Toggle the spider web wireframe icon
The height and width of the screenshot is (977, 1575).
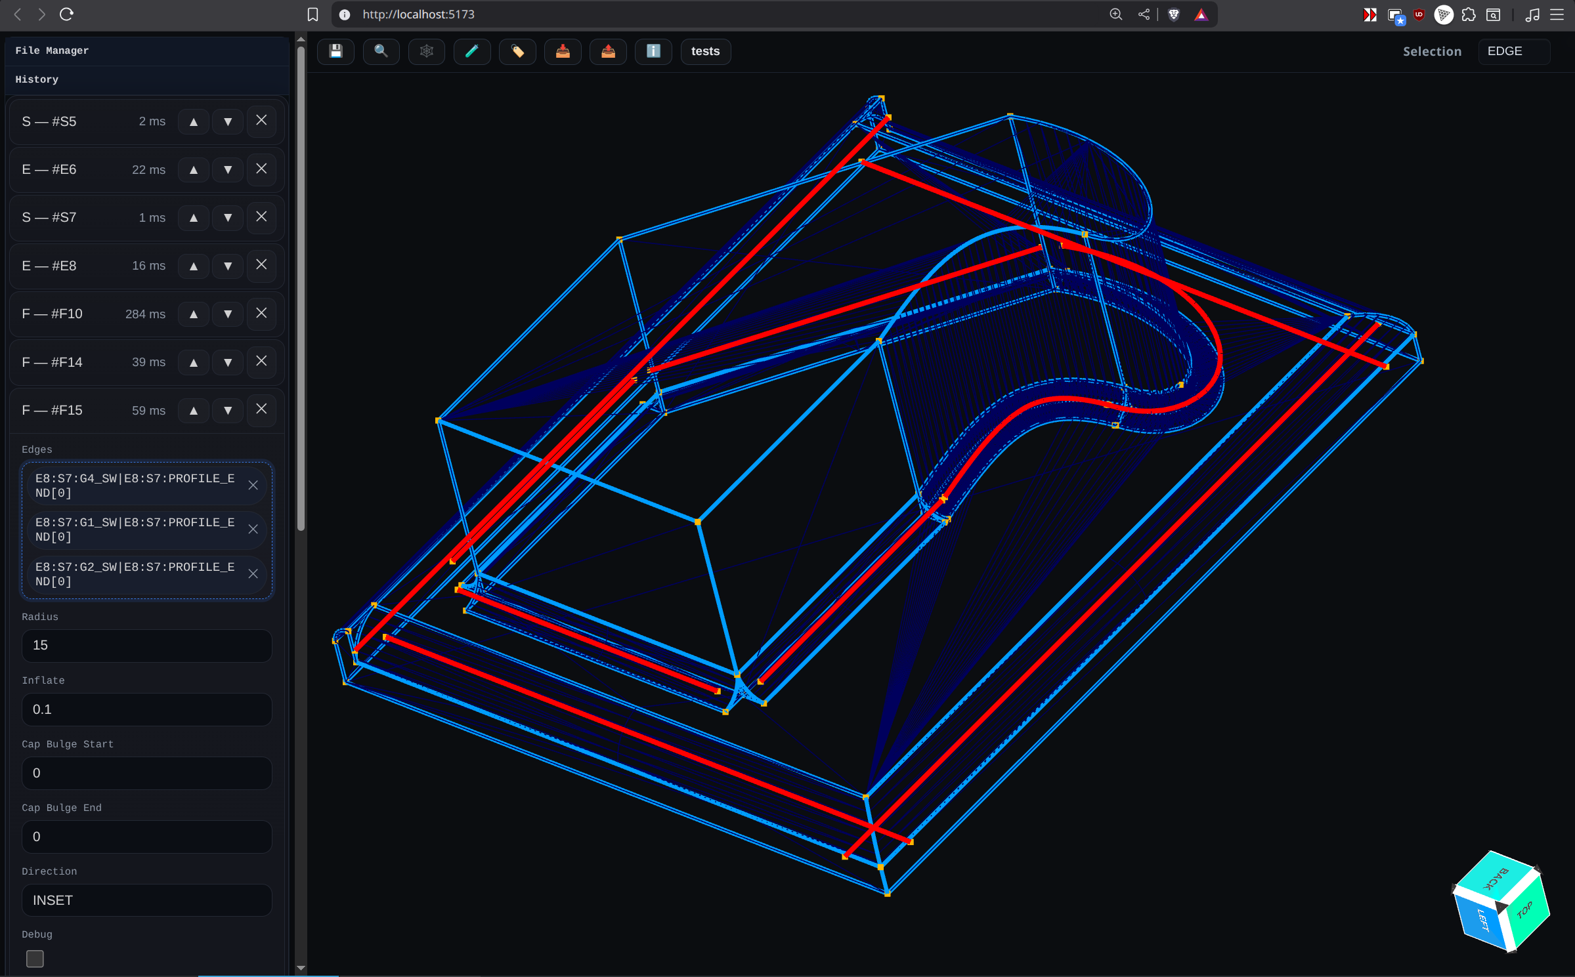(426, 51)
